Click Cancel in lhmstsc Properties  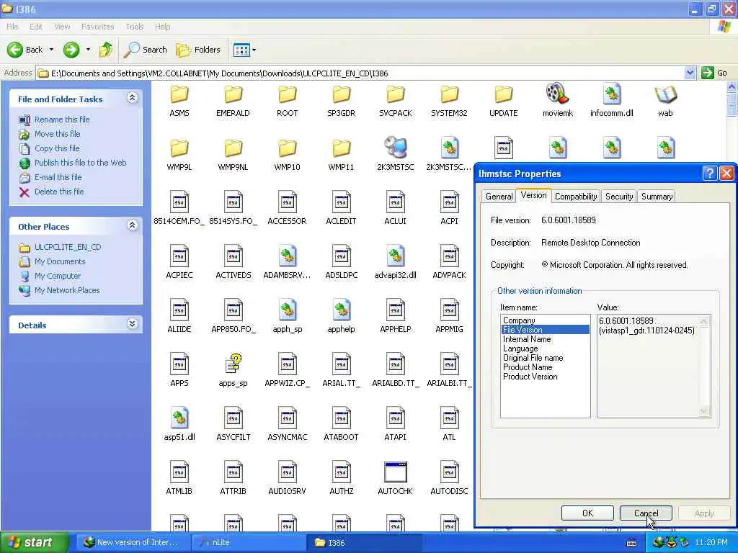click(x=646, y=513)
